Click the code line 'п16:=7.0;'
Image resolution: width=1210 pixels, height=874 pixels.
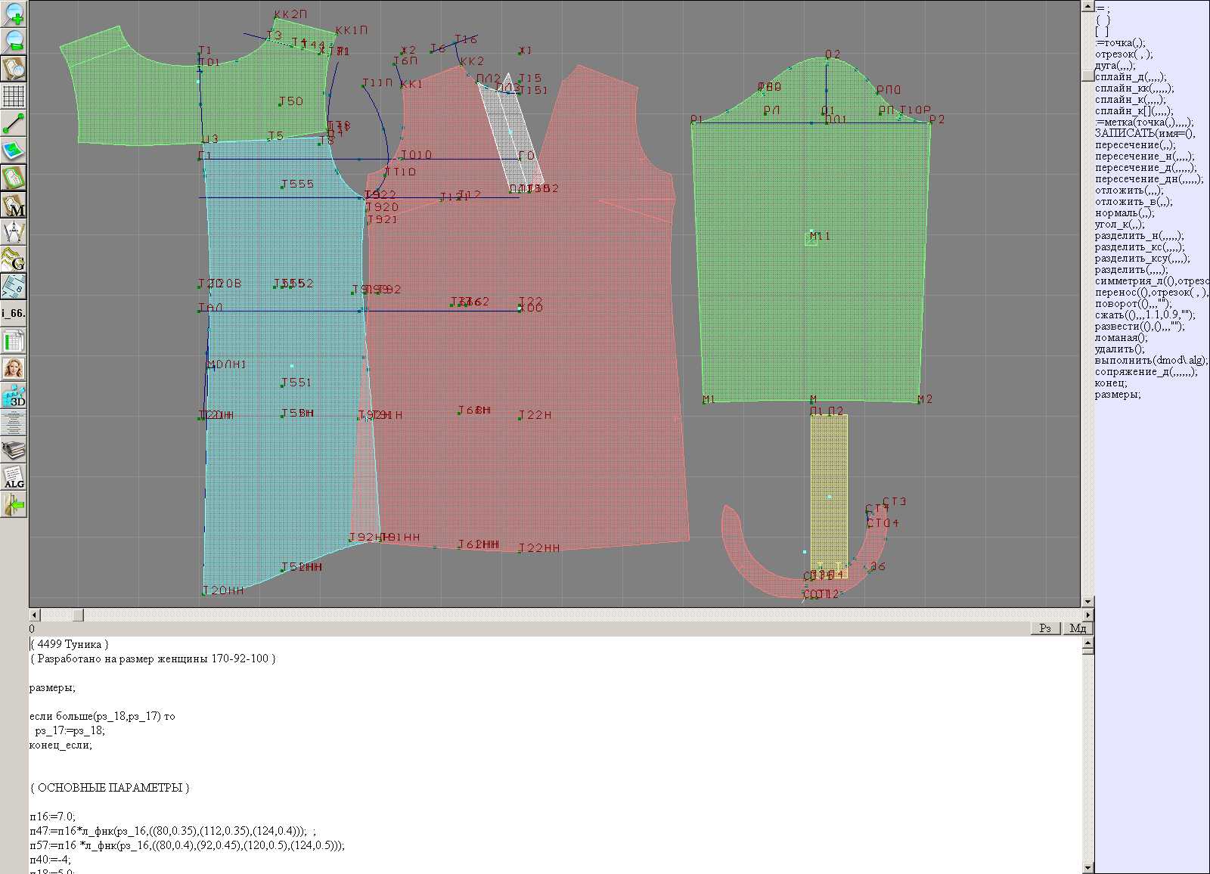[53, 817]
